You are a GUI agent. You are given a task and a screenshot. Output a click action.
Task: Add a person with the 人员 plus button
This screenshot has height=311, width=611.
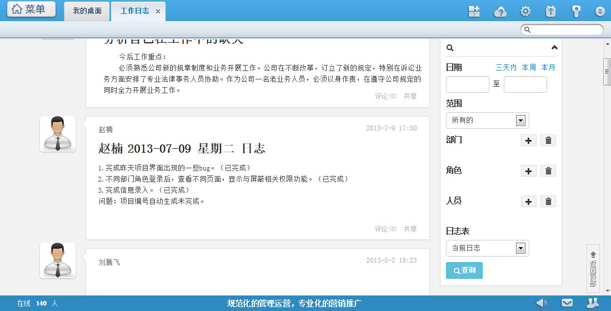point(529,202)
